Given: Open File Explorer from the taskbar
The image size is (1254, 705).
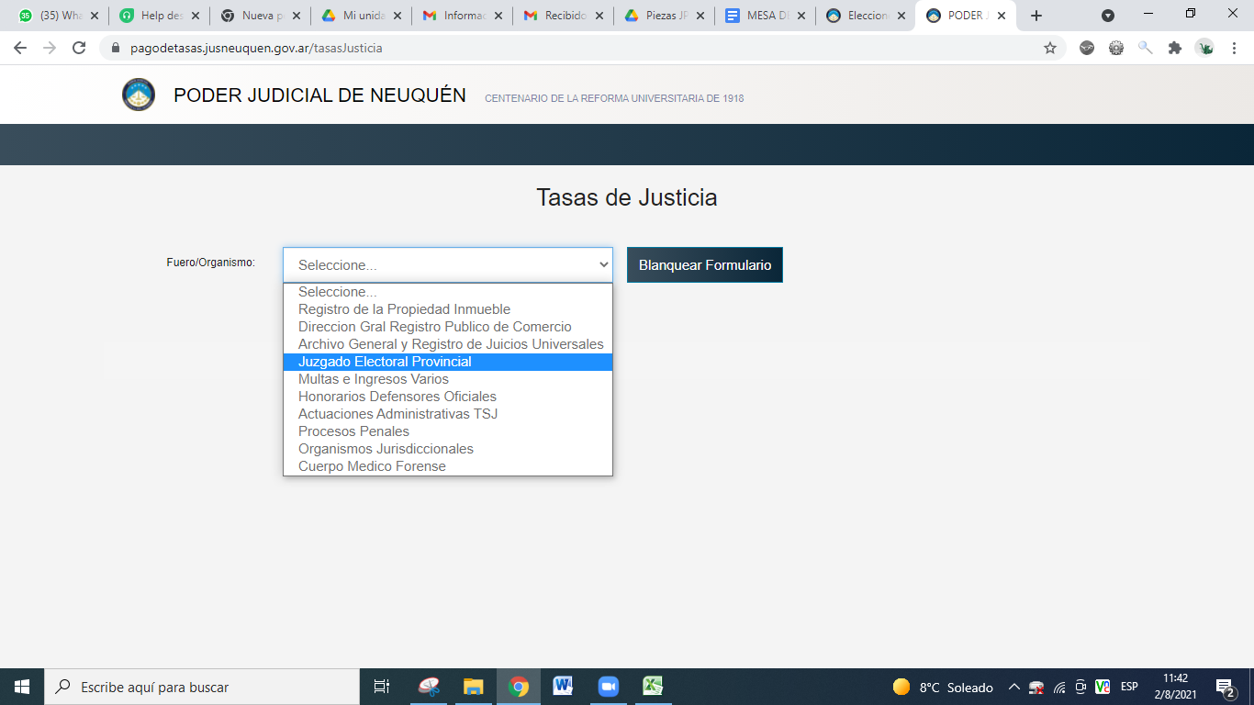Looking at the screenshot, I should point(473,687).
